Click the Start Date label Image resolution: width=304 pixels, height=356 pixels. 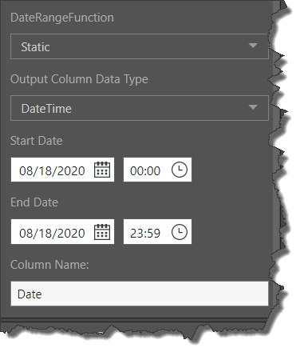tap(37, 141)
